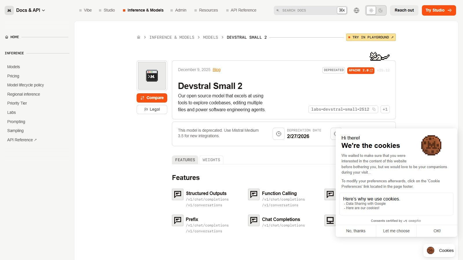Click Let me choose cookie option
463x260 pixels.
click(396, 231)
